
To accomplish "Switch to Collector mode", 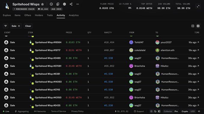I will pyautogui.click(x=168, y=111).
